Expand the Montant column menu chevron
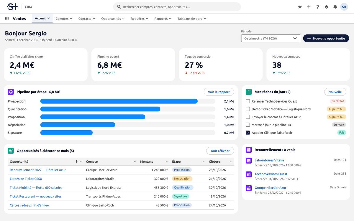The height and width of the screenshot is (221, 354). [x=167, y=161]
